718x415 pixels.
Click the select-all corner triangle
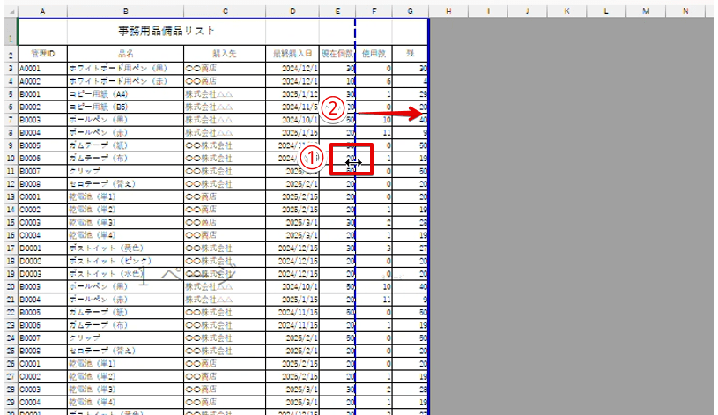(x=8, y=11)
